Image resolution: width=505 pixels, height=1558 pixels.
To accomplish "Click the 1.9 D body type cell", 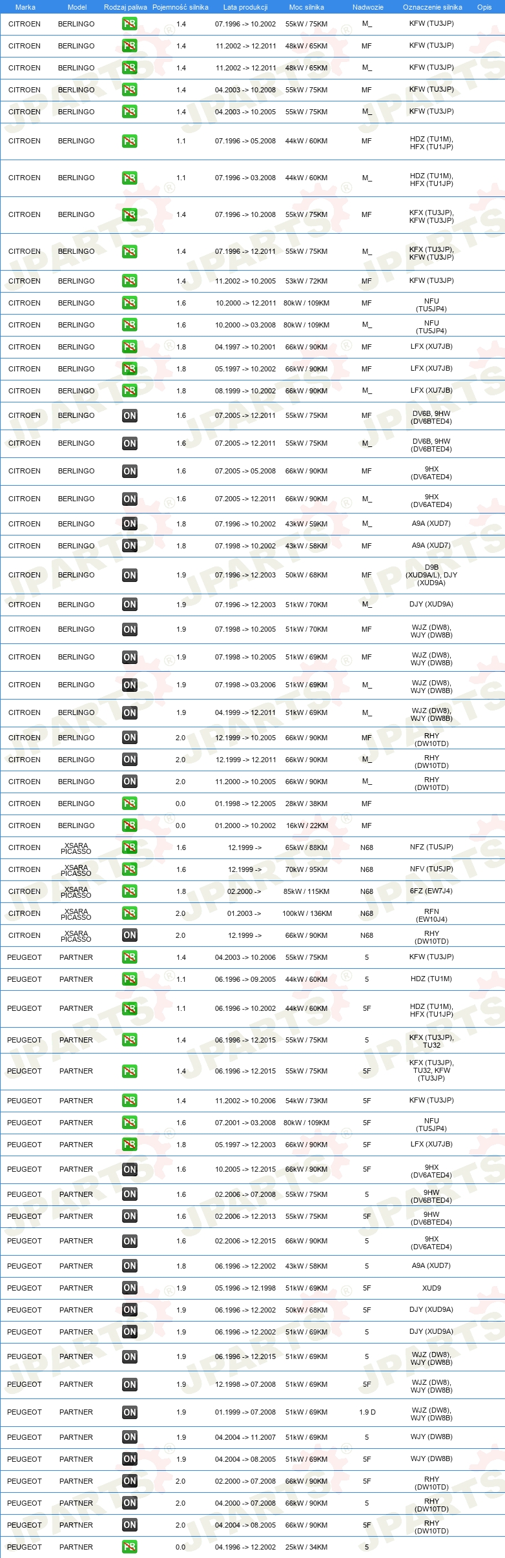I will click(x=367, y=1412).
